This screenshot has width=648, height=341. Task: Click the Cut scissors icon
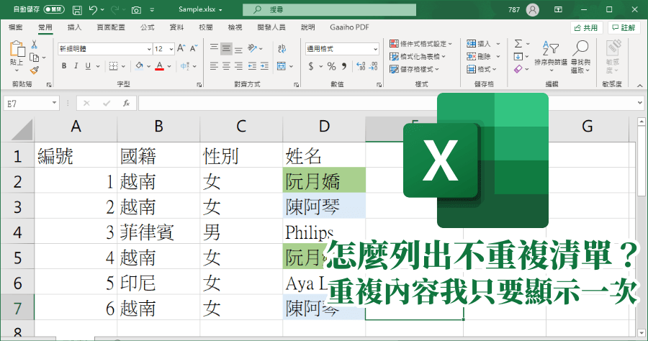(x=35, y=44)
